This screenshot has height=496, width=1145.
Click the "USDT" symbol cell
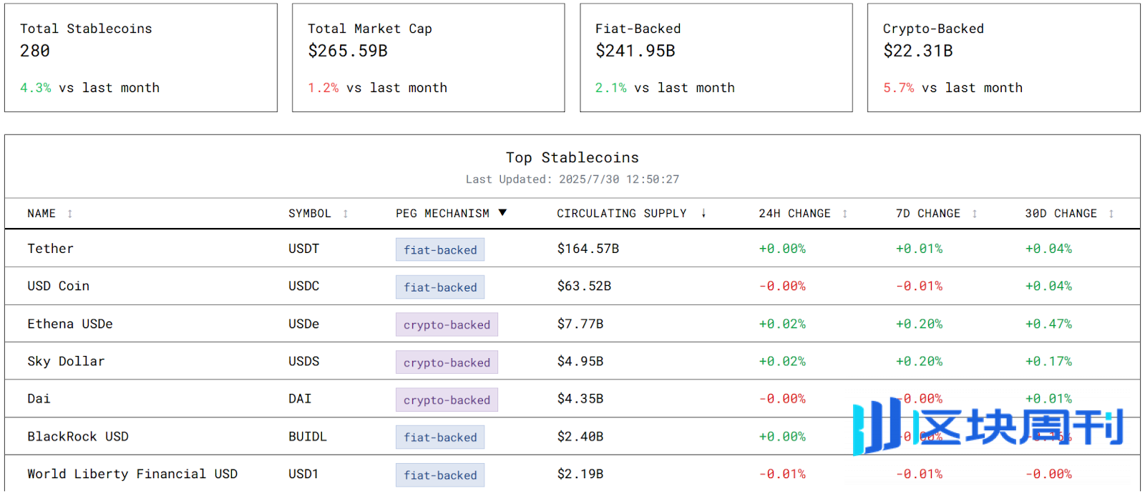pyautogui.click(x=304, y=249)
